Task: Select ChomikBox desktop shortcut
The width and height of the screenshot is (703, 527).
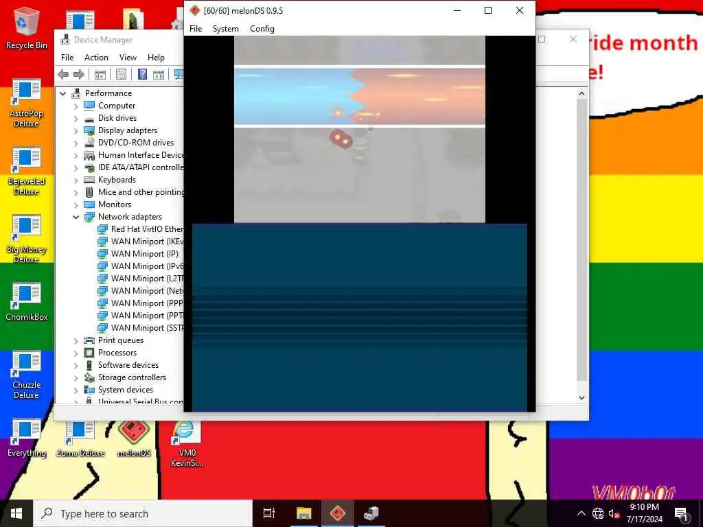Action: (x=27, y=302)
